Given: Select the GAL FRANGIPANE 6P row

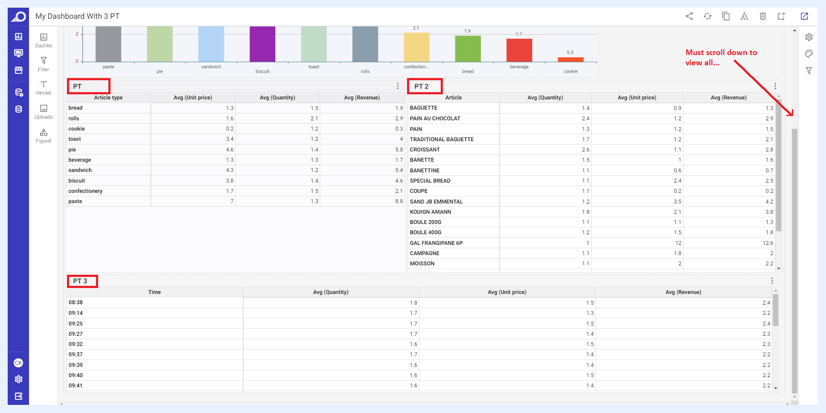Looking at the screenshot, I should [x=591, y=243].
